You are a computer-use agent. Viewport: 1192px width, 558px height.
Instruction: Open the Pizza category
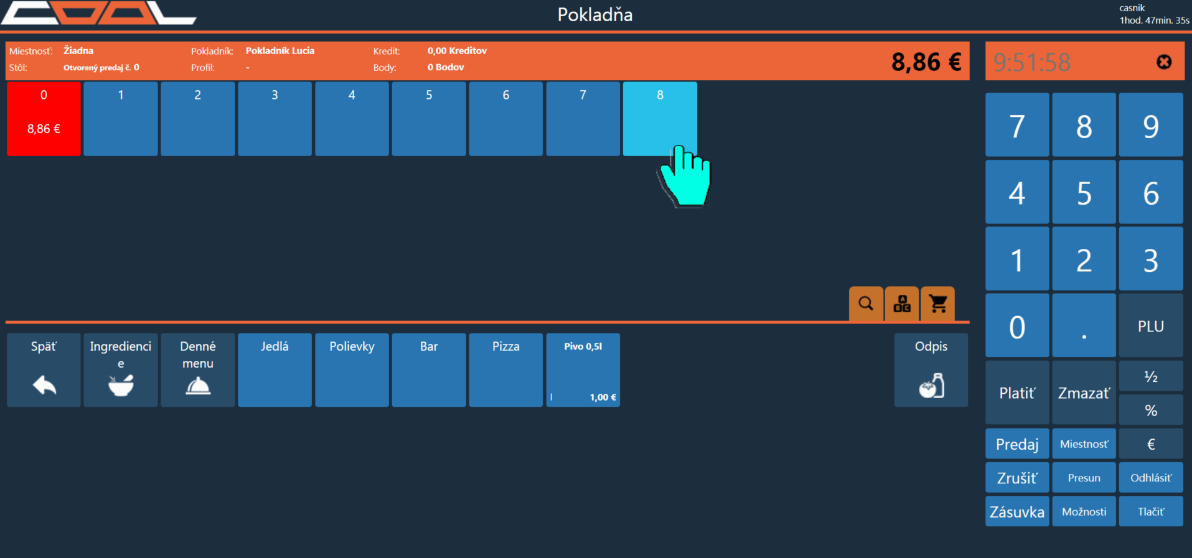505,370
